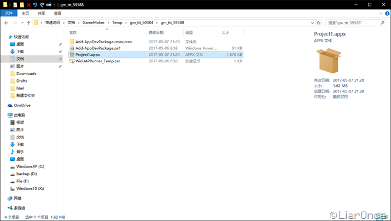Open 下载 under quick access

pyautogui.click(x=20, y=51)
